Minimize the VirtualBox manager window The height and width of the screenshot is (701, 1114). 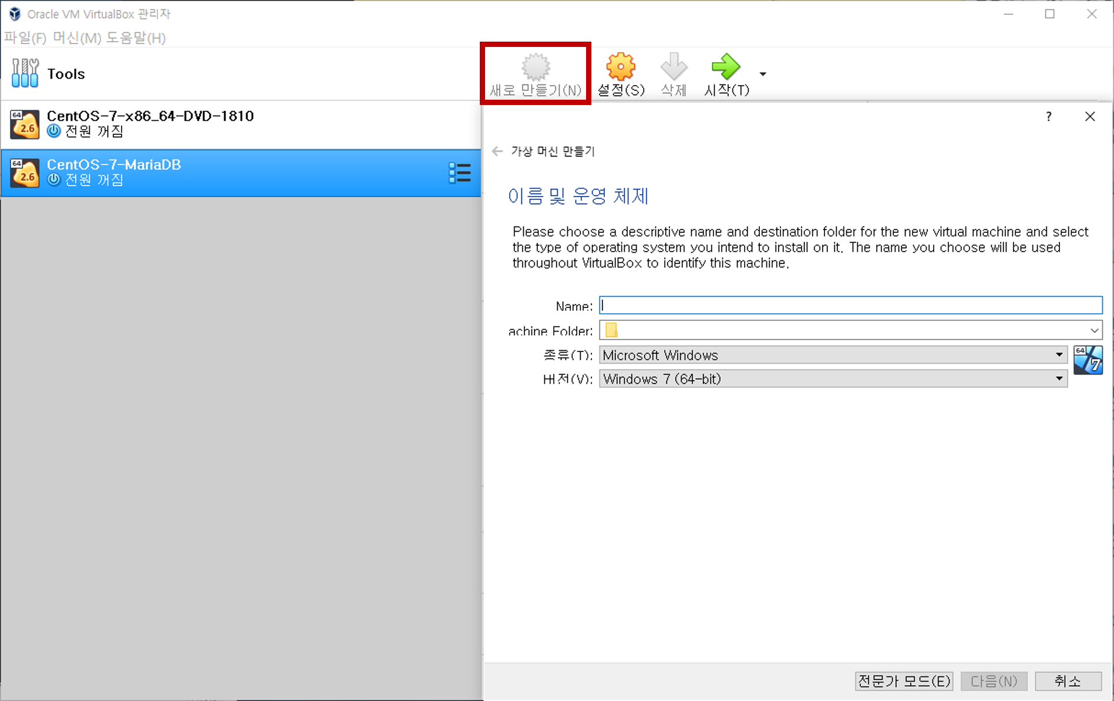tap(1008, 14)
